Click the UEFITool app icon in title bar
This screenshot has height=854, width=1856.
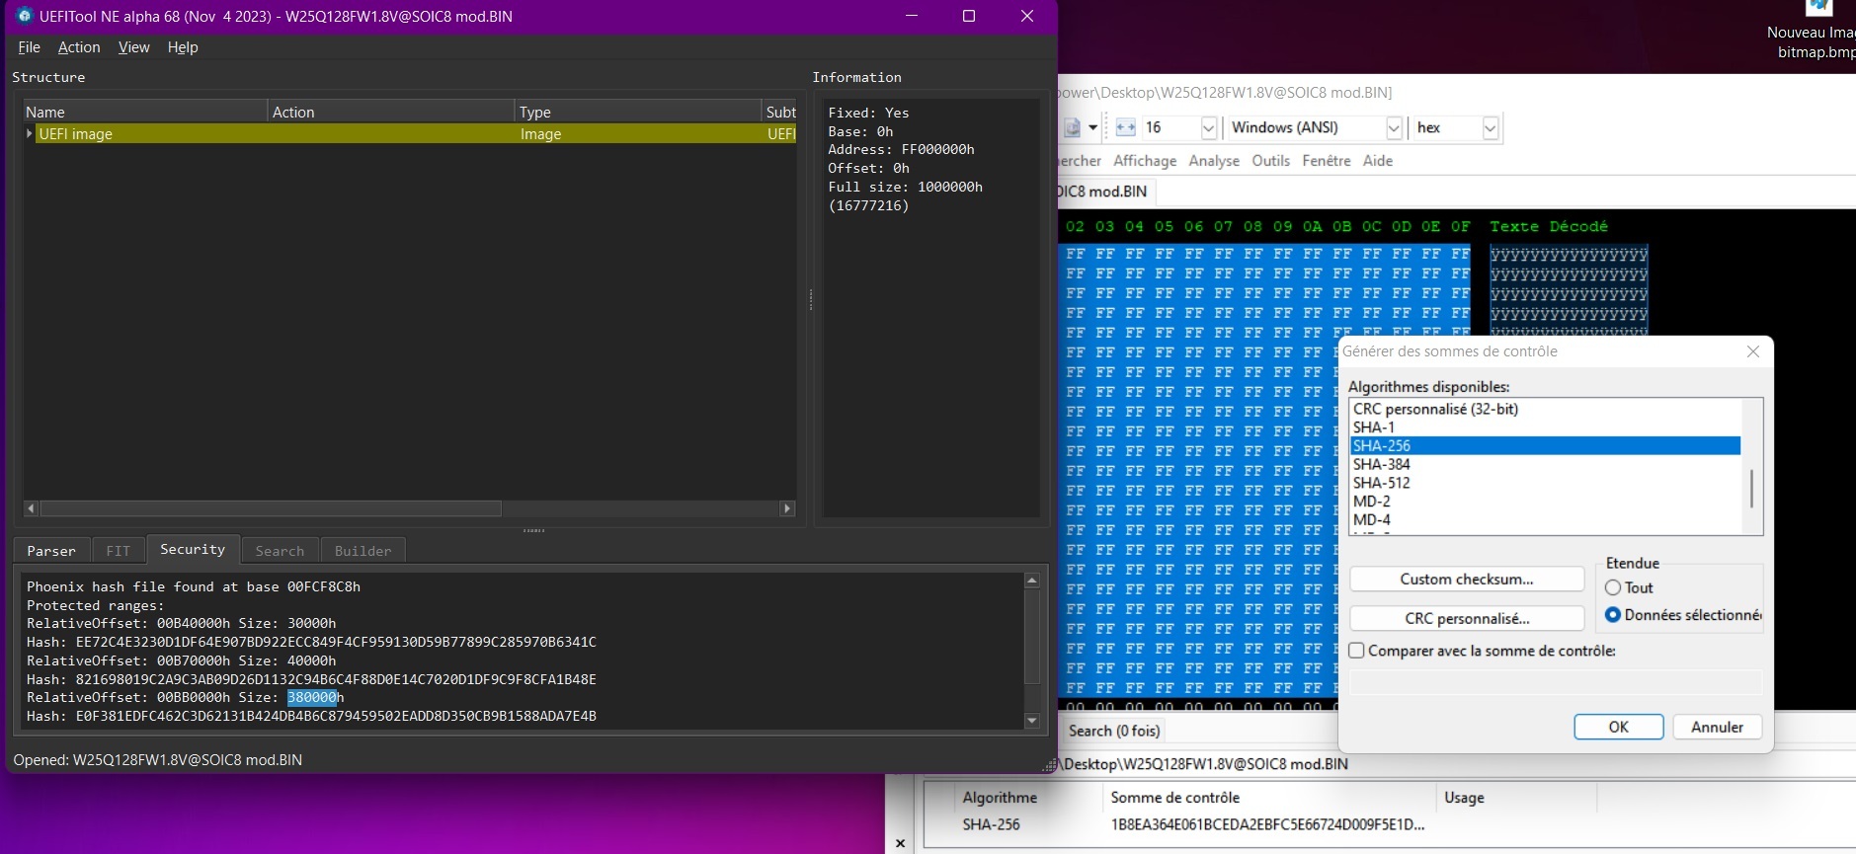(x=25, y=16)
